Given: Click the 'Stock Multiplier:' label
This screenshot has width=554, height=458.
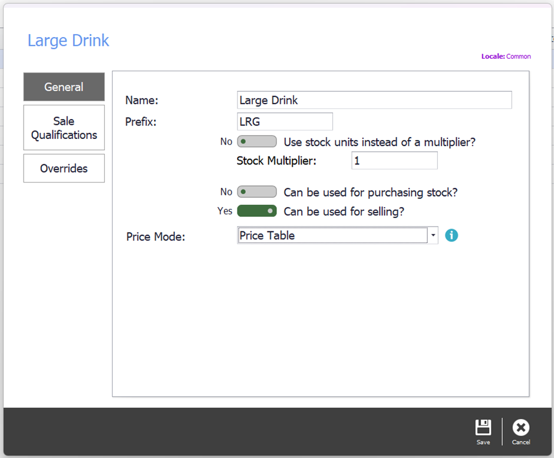Looking at the screenshot, I should (276, 161).
